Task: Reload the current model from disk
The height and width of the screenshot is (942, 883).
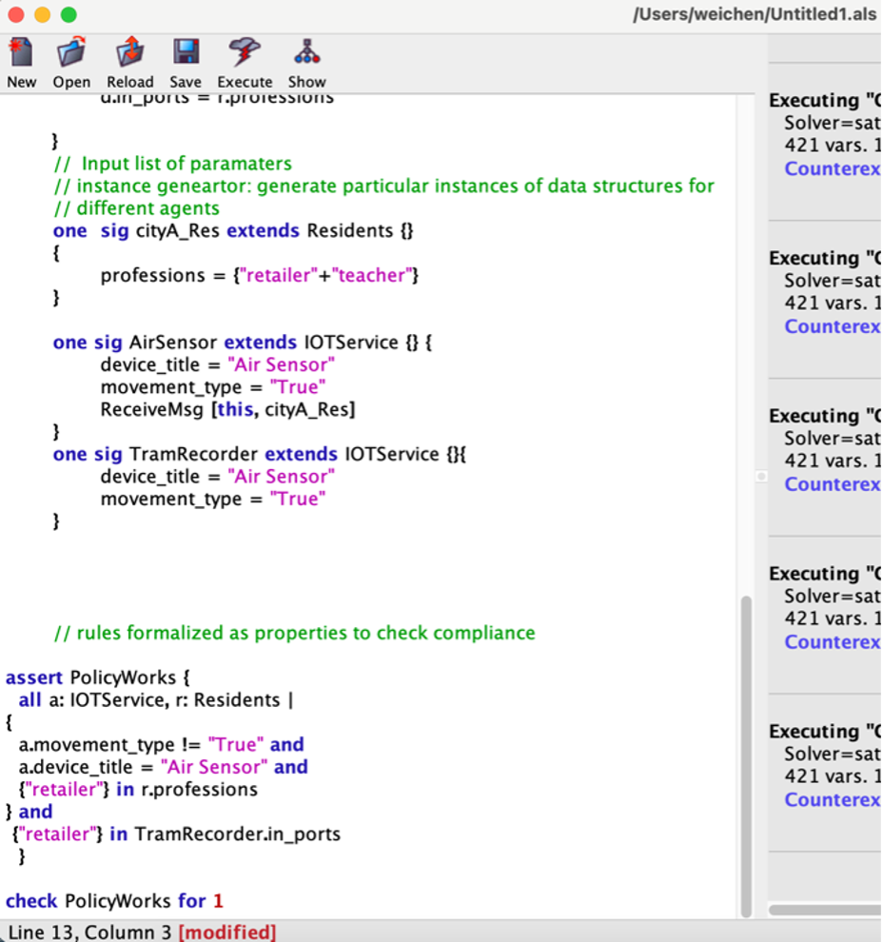Action: point(129,63)
